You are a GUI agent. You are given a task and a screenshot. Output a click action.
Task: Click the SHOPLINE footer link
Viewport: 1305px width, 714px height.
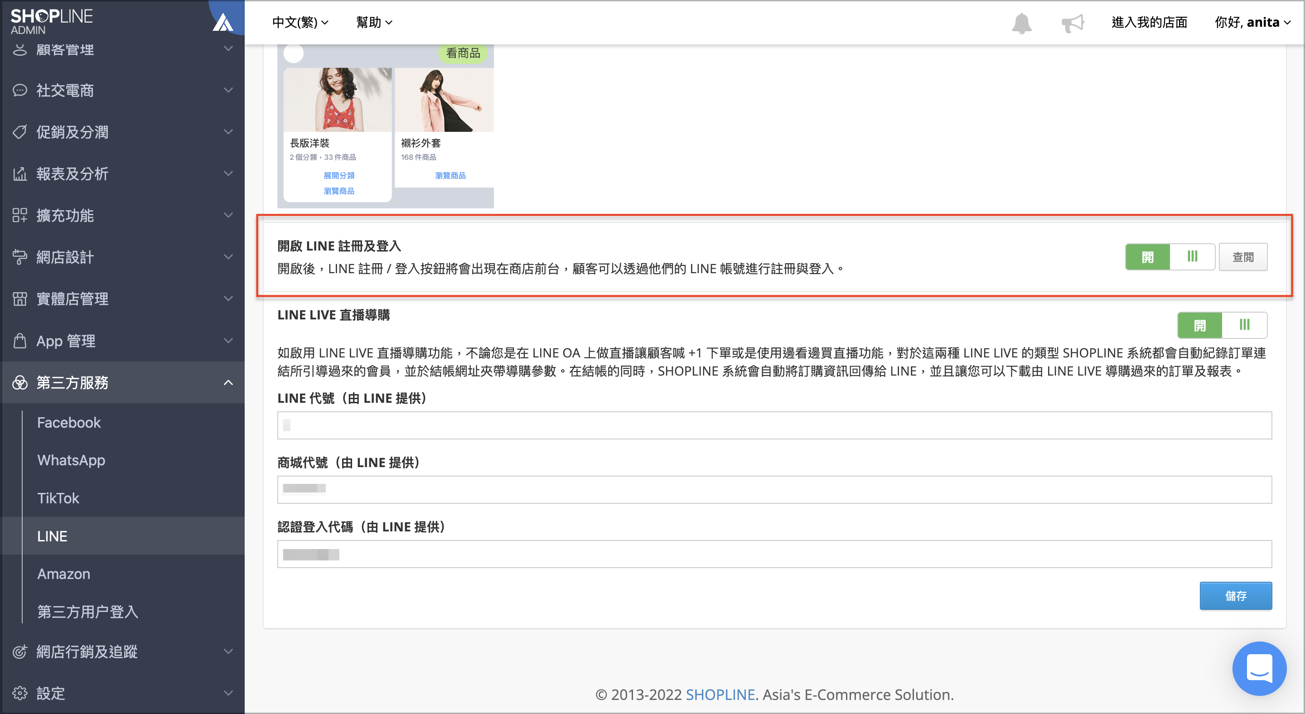(x=720, y=695)
